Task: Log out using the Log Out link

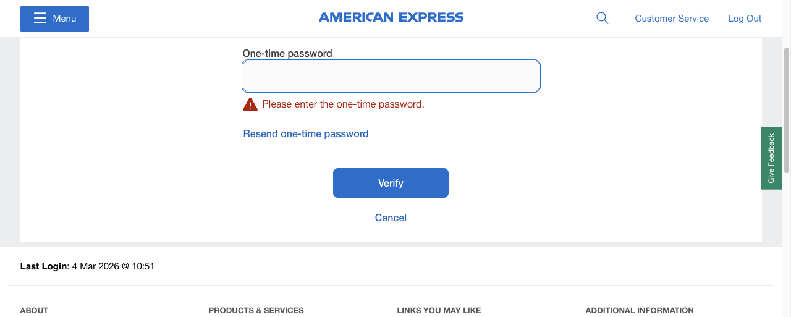Action: 745,19
